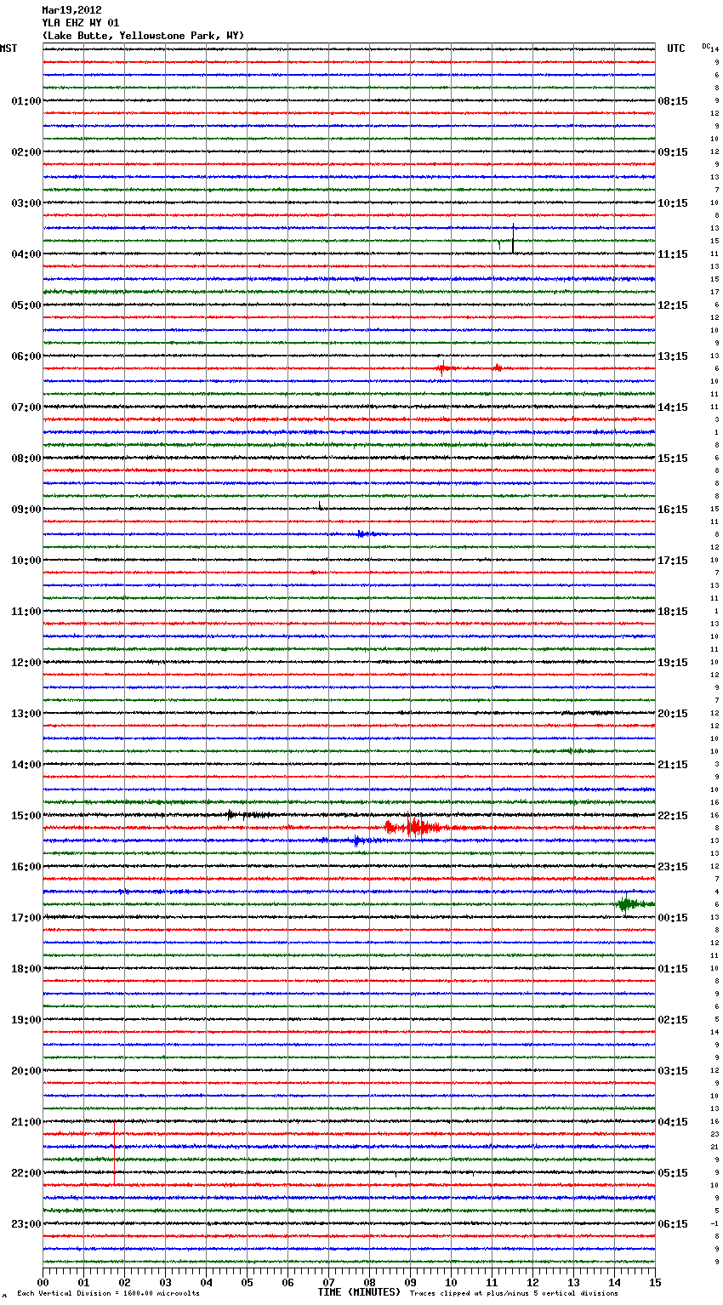Click the "06:00" MST hour label

click(26, 356)
